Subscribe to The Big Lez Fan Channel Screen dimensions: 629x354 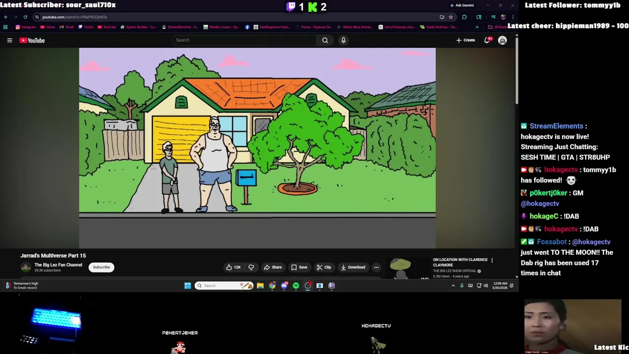point(101,267)
